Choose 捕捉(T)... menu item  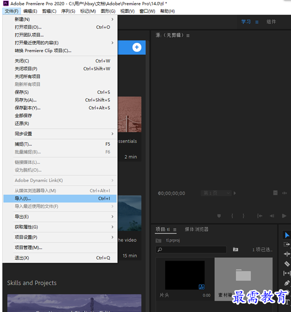click(x=60, y=144)
